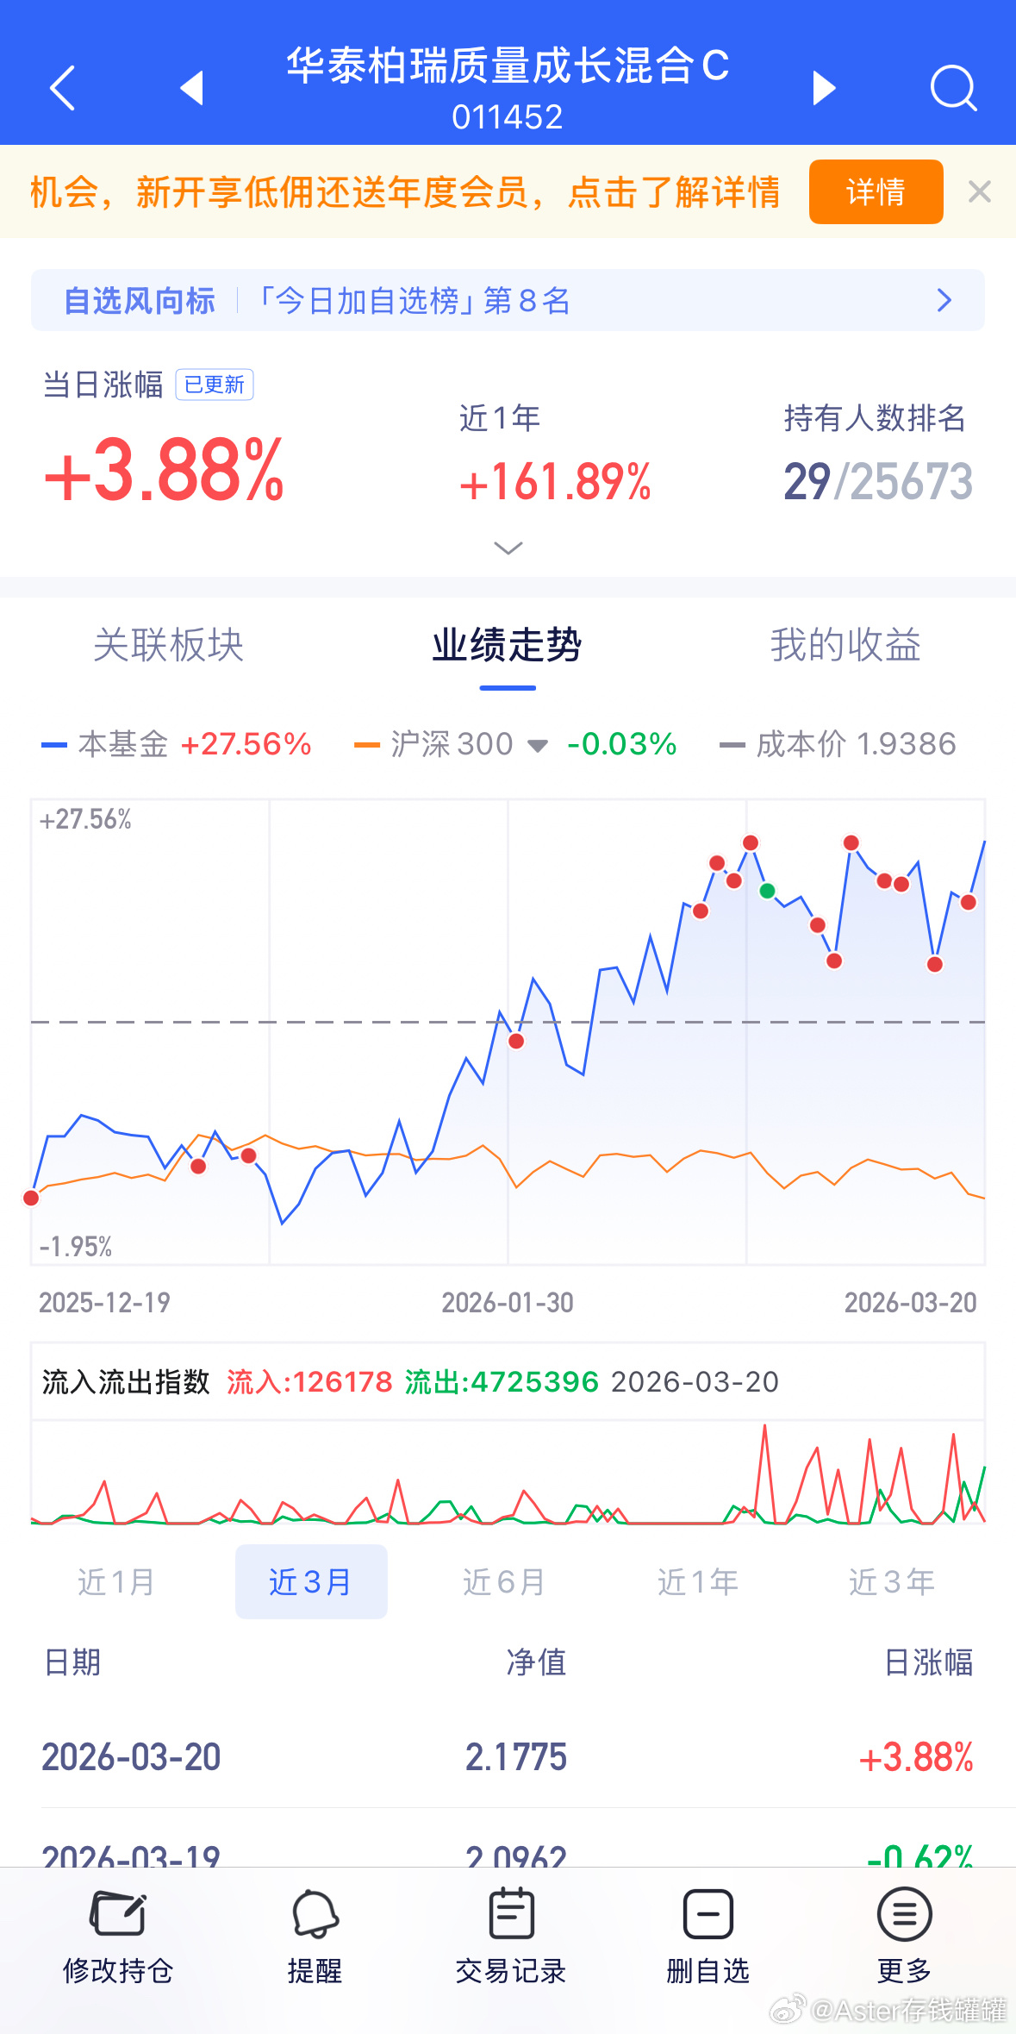Open 交易记录 transaction records icon

(511, 1913)
